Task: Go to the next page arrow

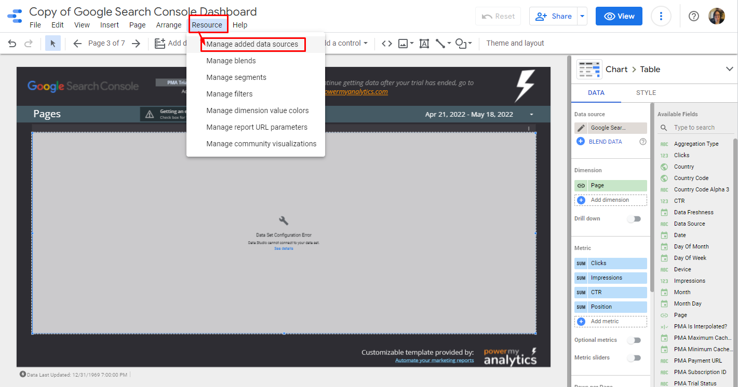Action: pyautogui.click(x=136, y=44)
